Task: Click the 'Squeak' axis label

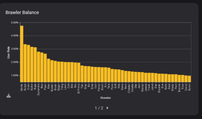Action: pyautogui.click(x=159, y=88)
